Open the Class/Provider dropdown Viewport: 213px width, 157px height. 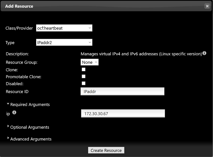[x=64, y=28]
